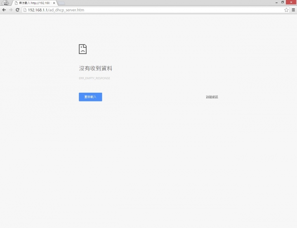
Task: Select the tab titled http://192.168
Action: (x=35, y=3)
